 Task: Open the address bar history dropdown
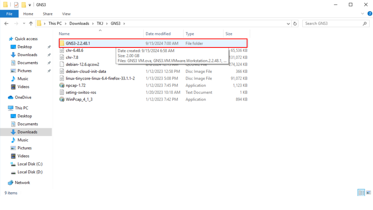[x=288, y=23]
